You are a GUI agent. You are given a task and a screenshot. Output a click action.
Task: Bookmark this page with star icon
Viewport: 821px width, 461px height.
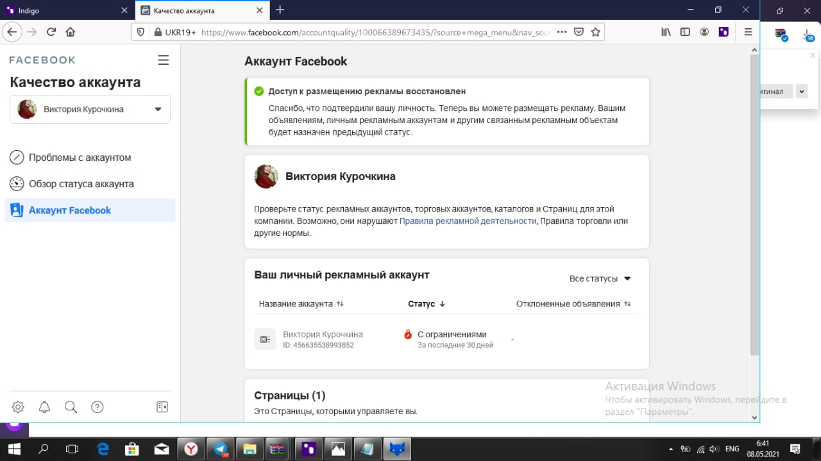point(595,31)
